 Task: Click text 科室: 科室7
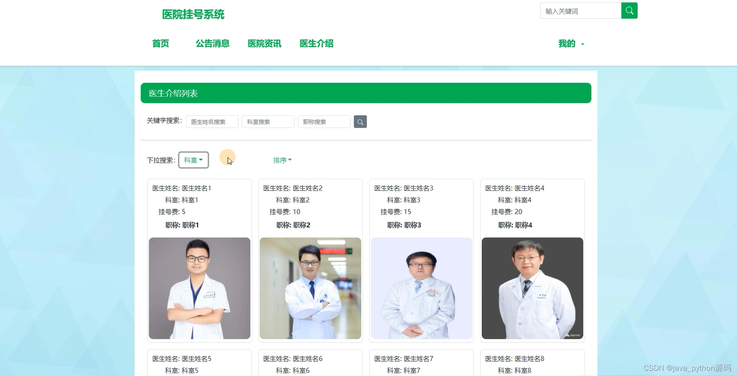404,370
